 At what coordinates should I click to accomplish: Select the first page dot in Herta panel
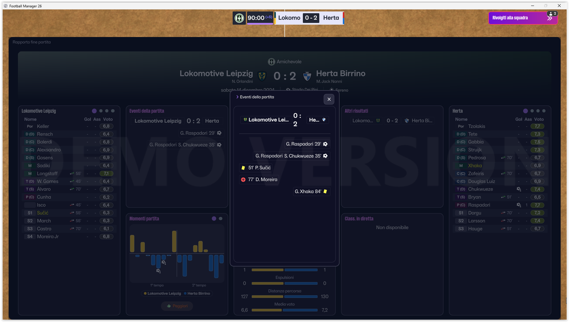pyautogui.click(x=525, y=111)
